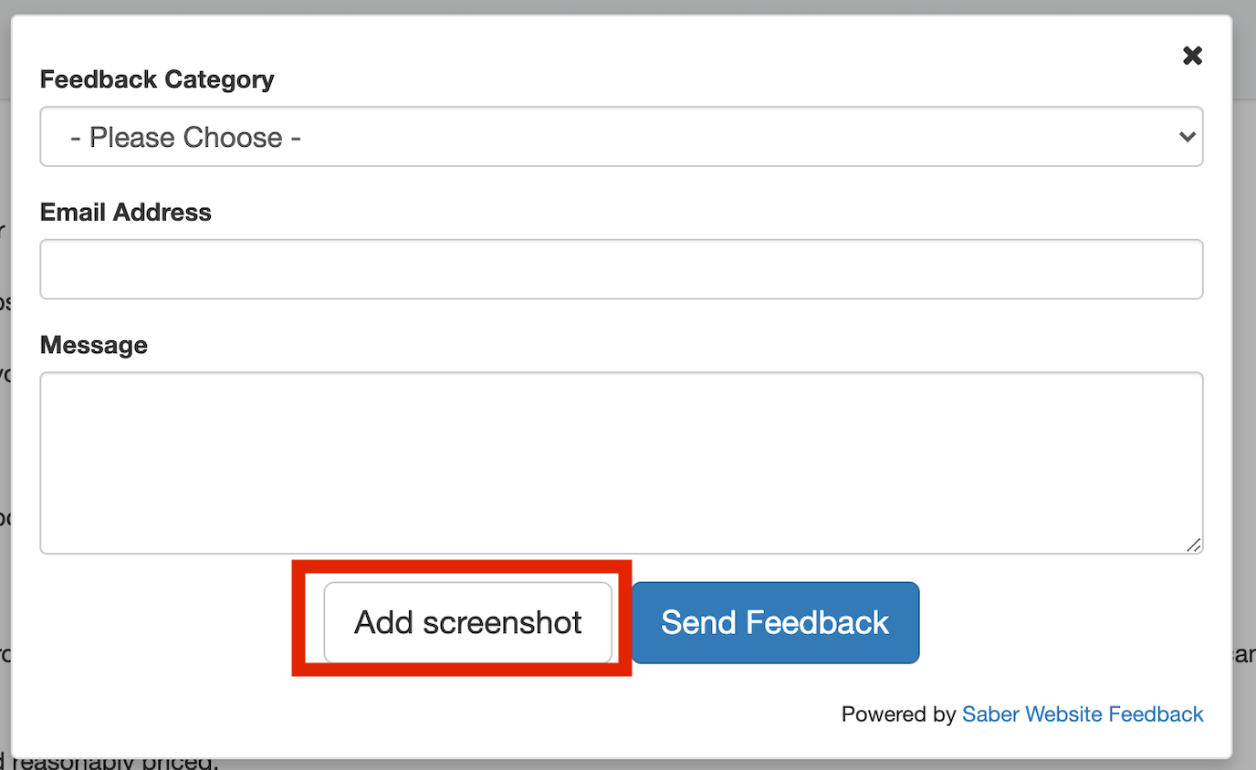Click the Feedback Category label
1256x770 pixels.
156,79
